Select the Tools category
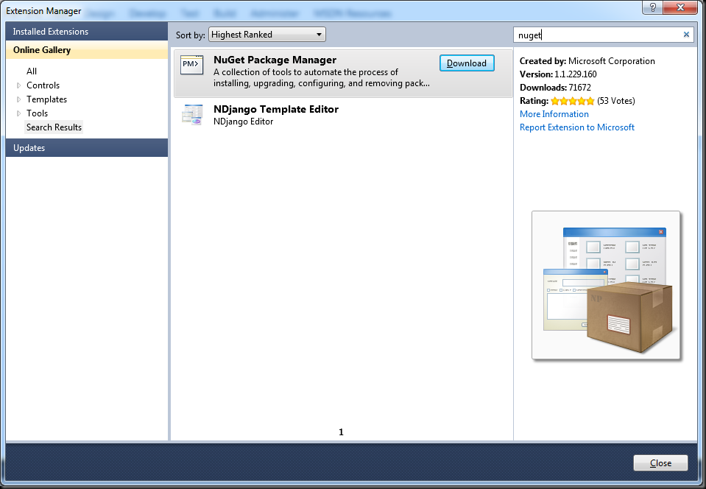706x489 pixels. tap(37, 113)
